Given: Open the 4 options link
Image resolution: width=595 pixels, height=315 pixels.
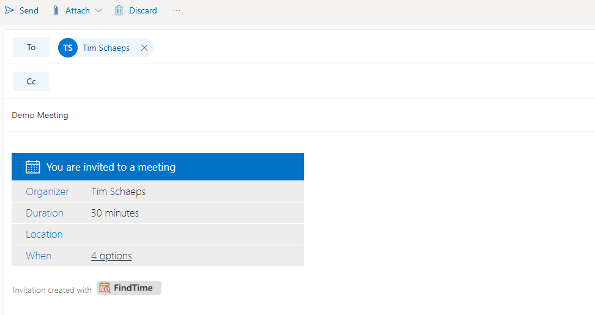Looking at the screenshot, I should coord(111,256).
